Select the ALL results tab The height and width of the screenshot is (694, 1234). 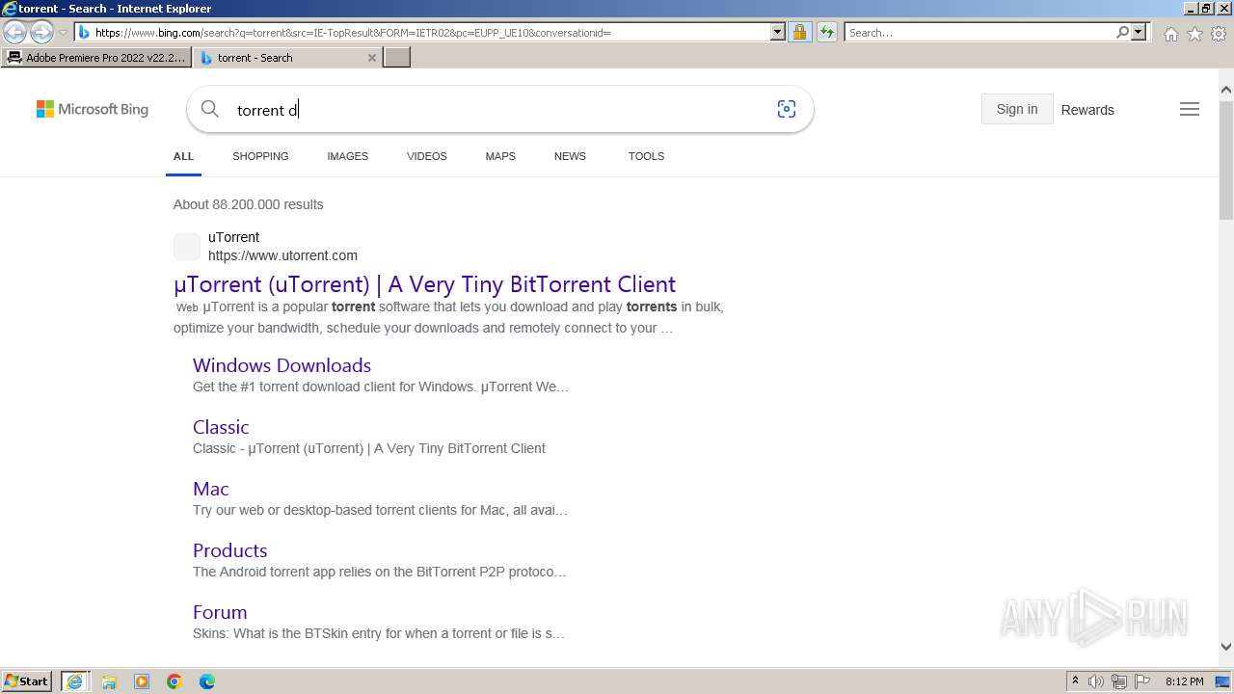click(183, 156)
